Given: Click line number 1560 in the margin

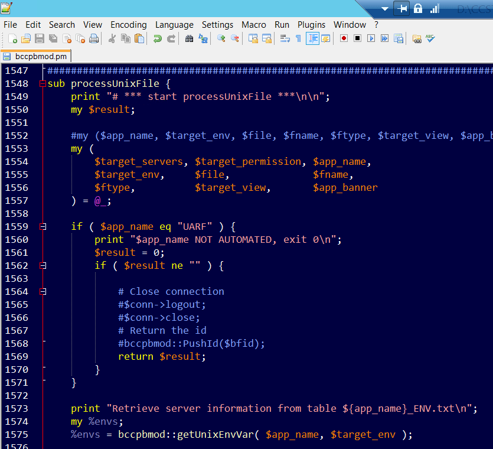Looking at the screenshot, I should (18, 239).
